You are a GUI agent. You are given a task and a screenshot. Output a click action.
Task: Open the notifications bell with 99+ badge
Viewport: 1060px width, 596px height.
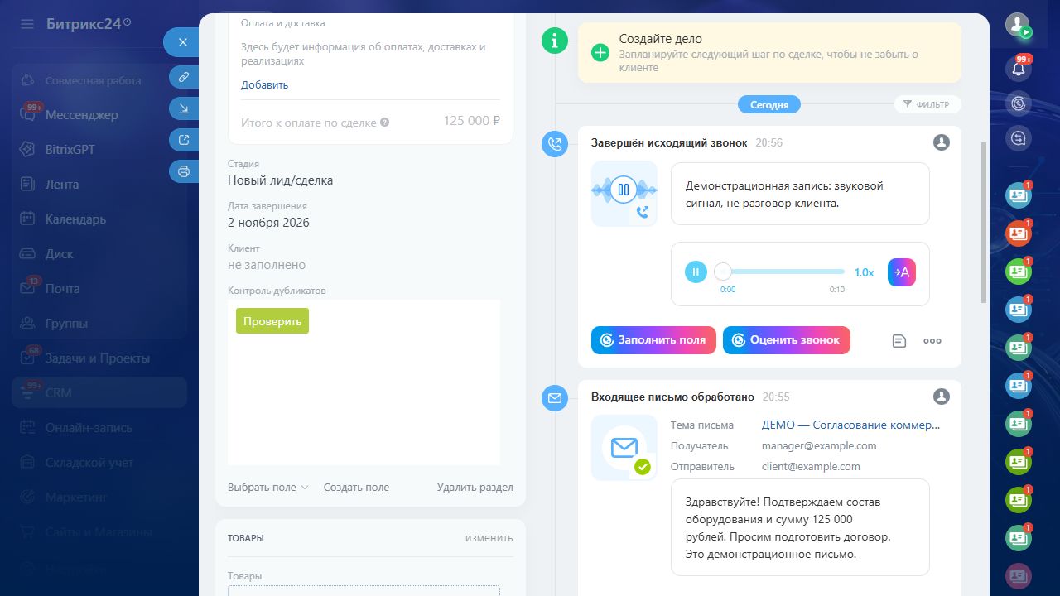click(x=1019, y=68)
